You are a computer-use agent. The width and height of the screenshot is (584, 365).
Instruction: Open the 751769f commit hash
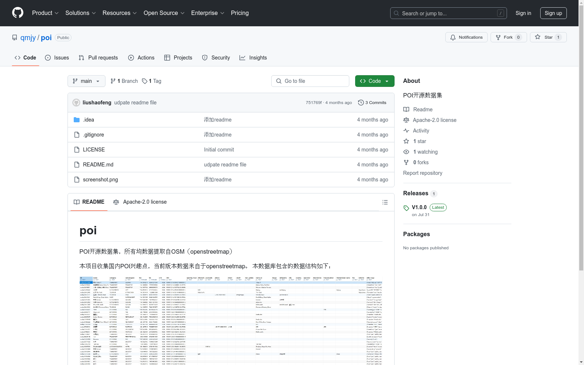pyautogui.click(x=314, y=103)
